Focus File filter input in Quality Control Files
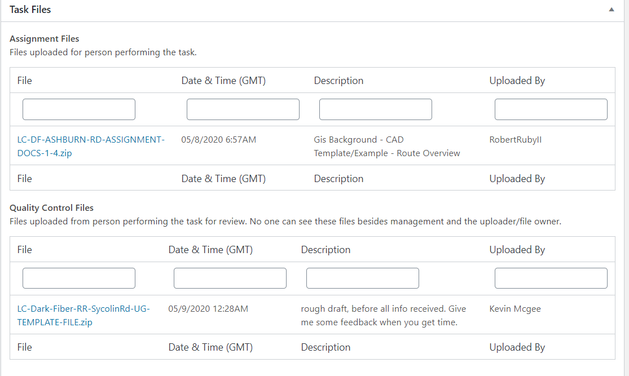 79,278
